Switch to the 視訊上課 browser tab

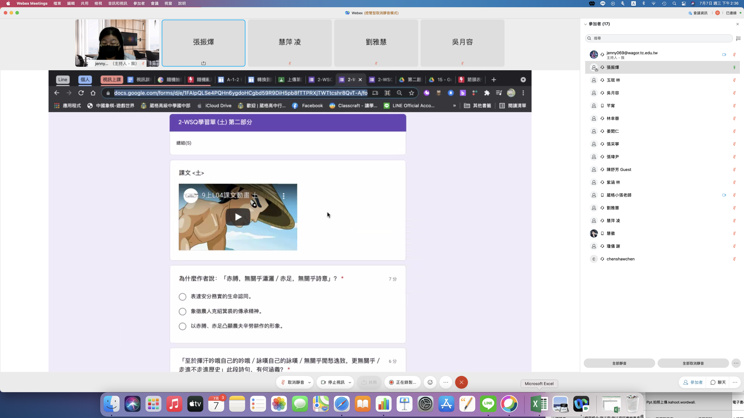[x=112, y=80]
